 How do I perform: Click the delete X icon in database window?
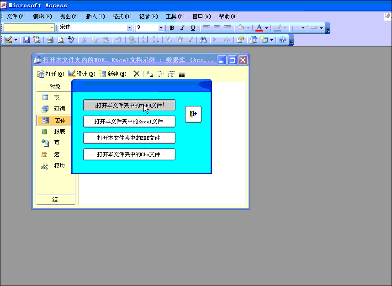pyautogui.click(x=137, y=74)
